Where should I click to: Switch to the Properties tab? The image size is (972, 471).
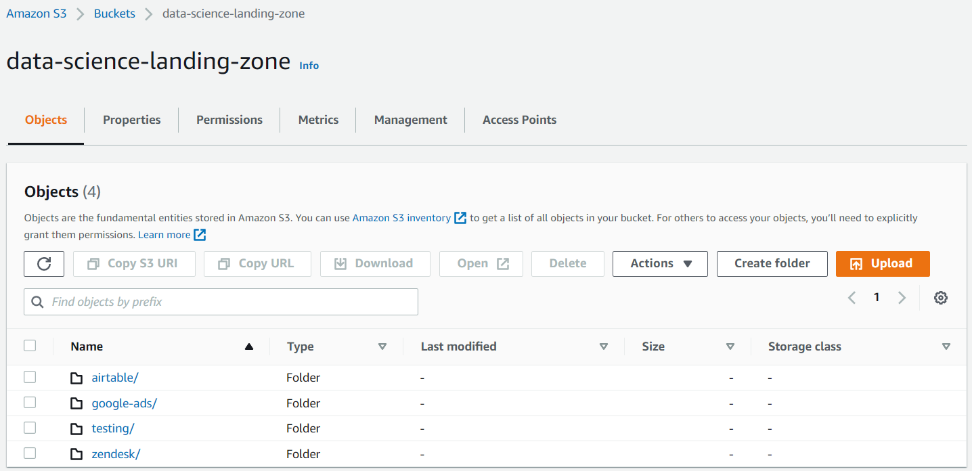132,120
